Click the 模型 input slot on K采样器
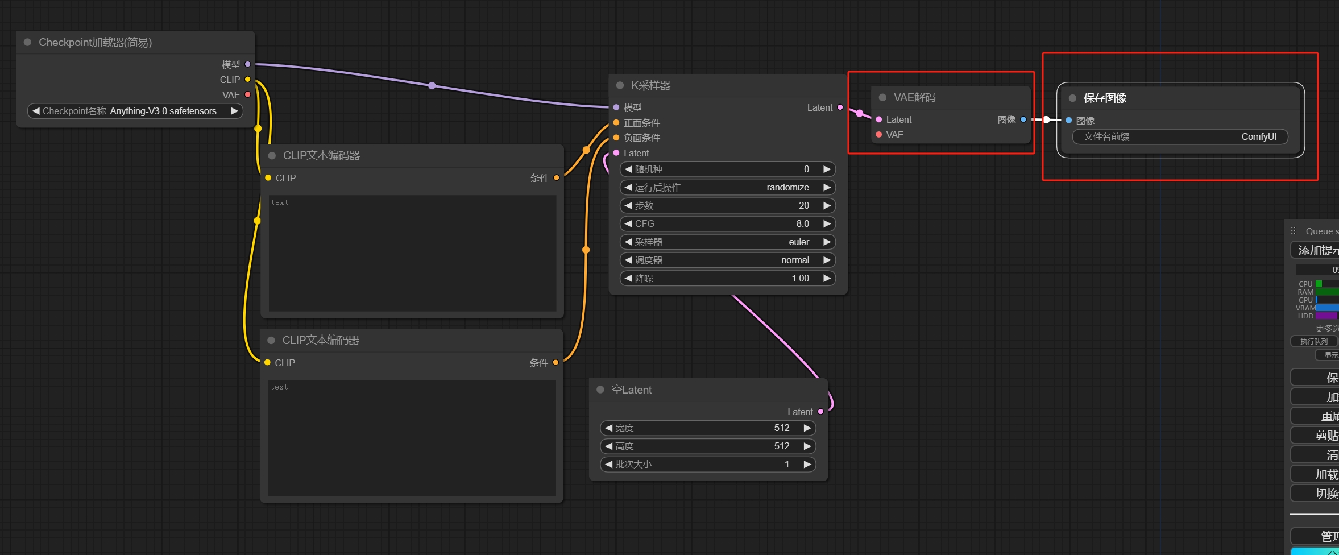The height and width of the screenshot is (555, 1339). tap(616, 107)
